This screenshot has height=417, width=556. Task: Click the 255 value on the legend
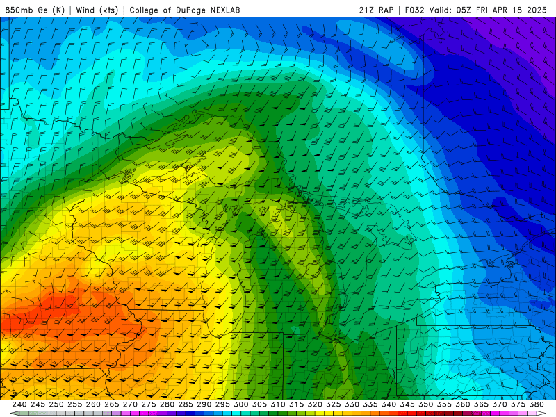coord(74,404)
